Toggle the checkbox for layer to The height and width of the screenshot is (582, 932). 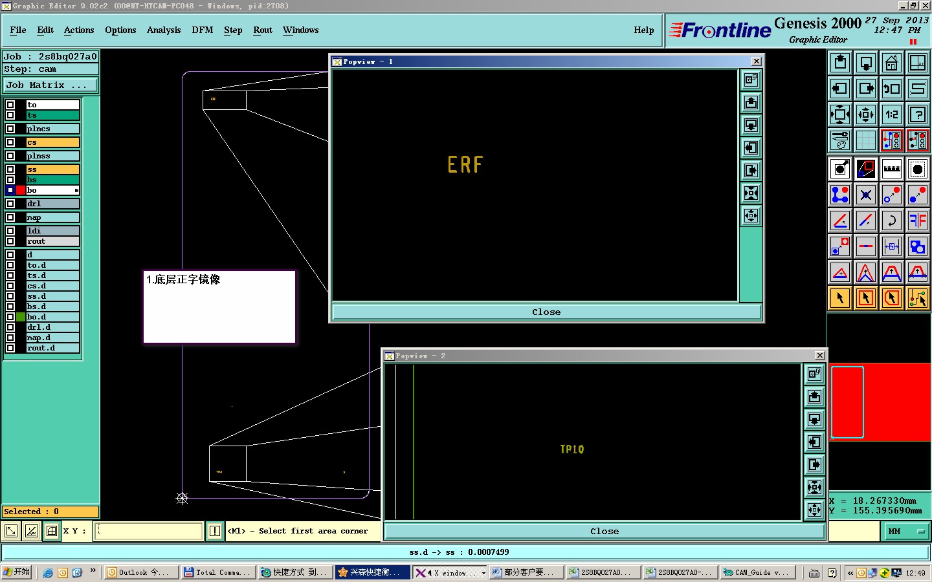pos(10,104)
